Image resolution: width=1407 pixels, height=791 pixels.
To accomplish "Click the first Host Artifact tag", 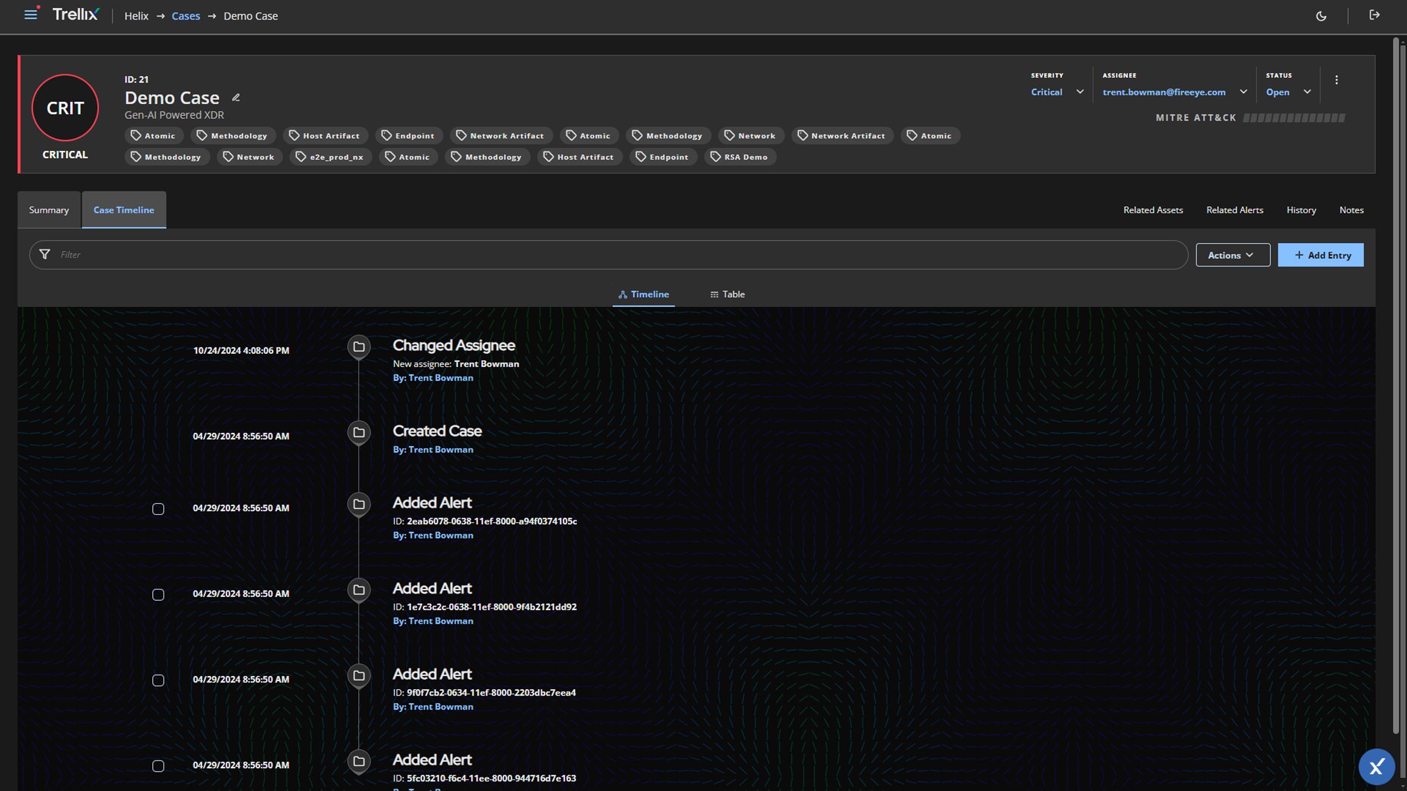I will click(x=325, y=136).
